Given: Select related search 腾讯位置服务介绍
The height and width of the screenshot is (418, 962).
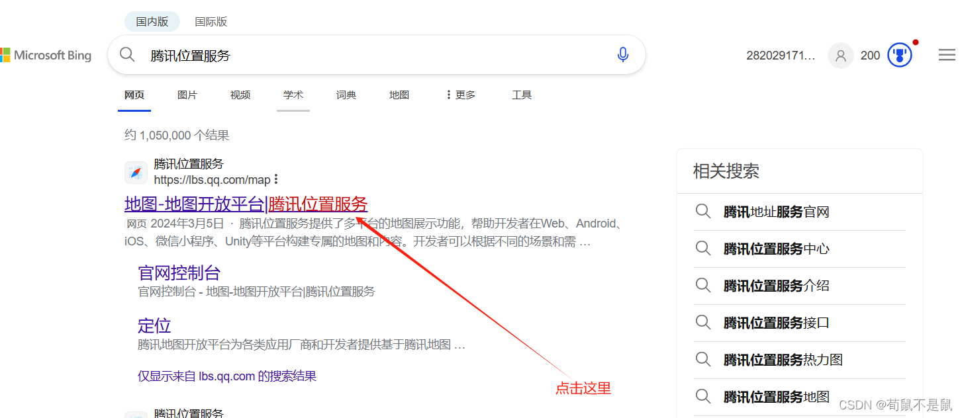Looking at the screenshot, I should pyautogui.click(x=777, y=286).
